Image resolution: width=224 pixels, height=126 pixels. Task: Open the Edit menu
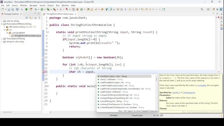point(8,6)
